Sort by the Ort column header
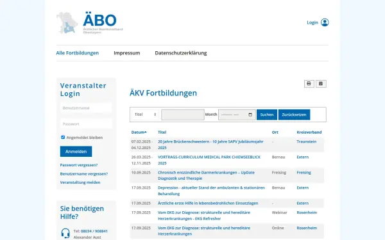The image size is (385, 240). (x=275, y=132)
